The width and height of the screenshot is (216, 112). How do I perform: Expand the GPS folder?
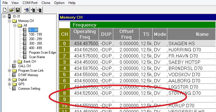pos(9,84)
